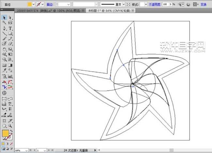Image resolution: width=212 pixels, height=153 pixels.
Task: Set paint mode to None
Action: click(x=12, y=144)
